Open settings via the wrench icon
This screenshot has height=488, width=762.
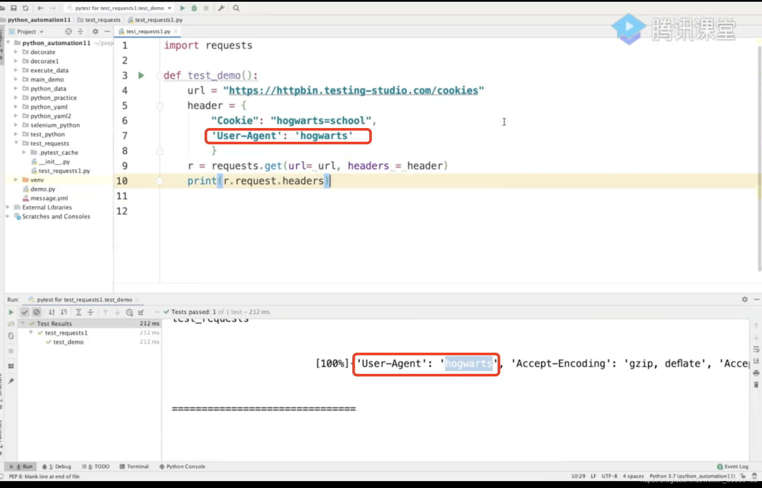click(221, 8)
